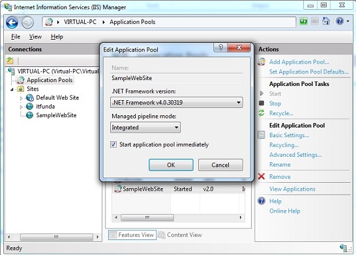356x255 pixels.
Task: Click the Name field showing SampleWebSite
Action: point(177,78)
